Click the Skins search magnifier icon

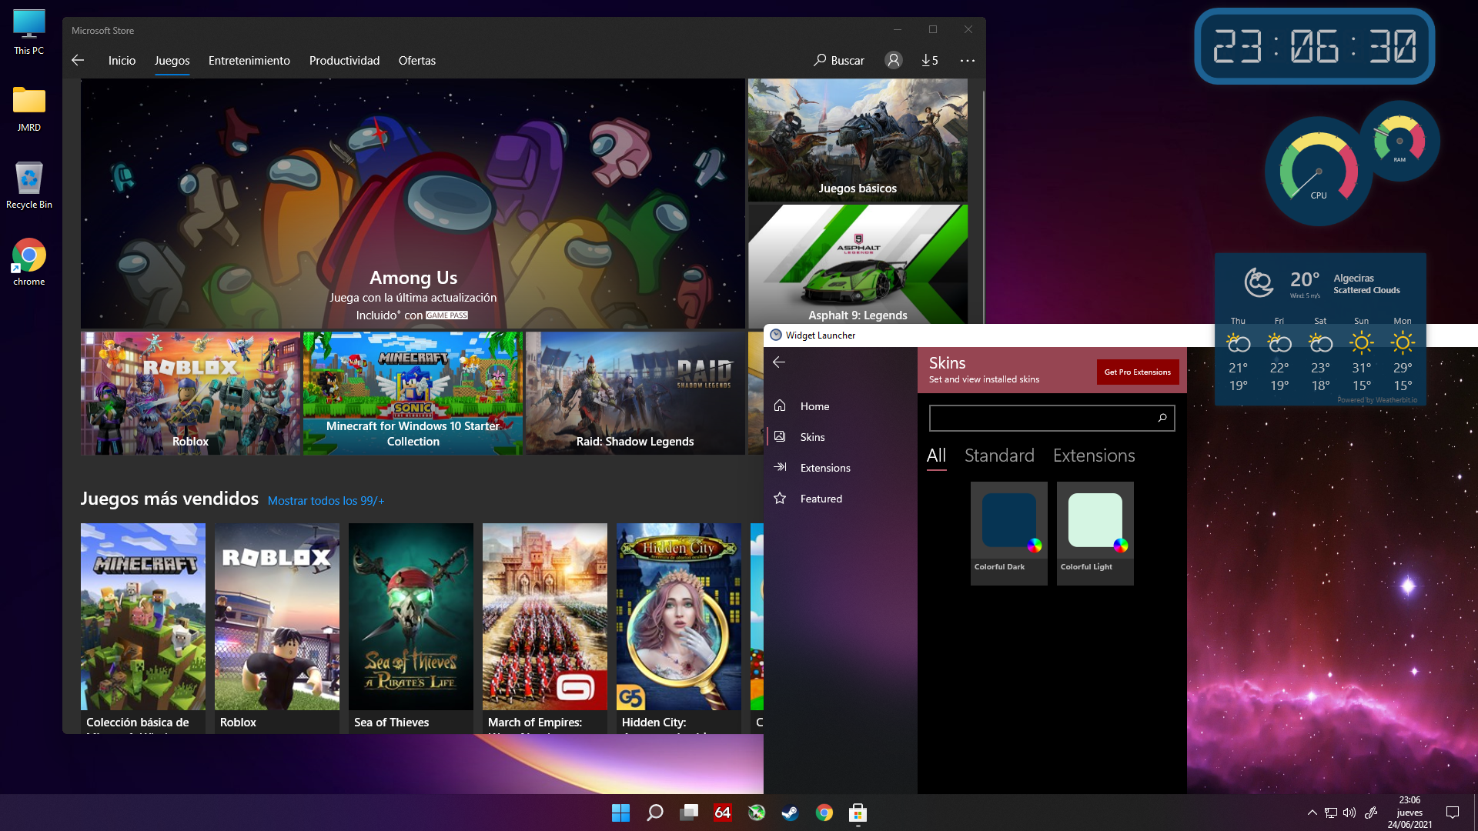pyautogui.click(x=1162, y=418)
